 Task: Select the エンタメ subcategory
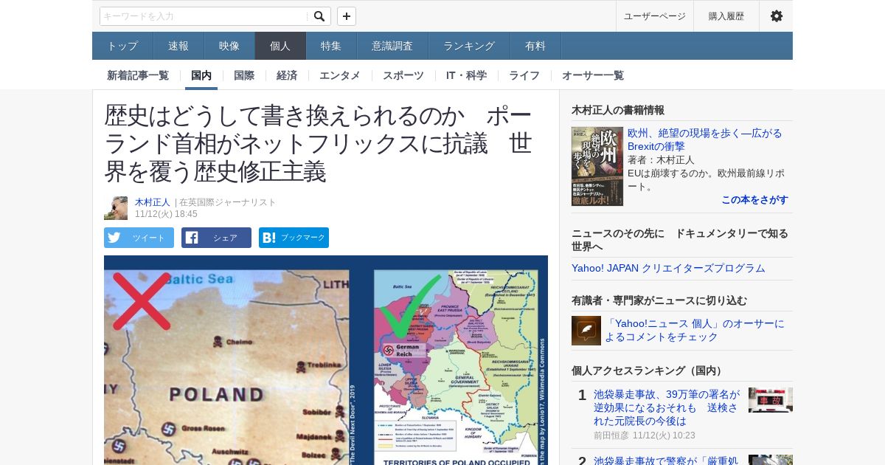(x=340, y=75)
